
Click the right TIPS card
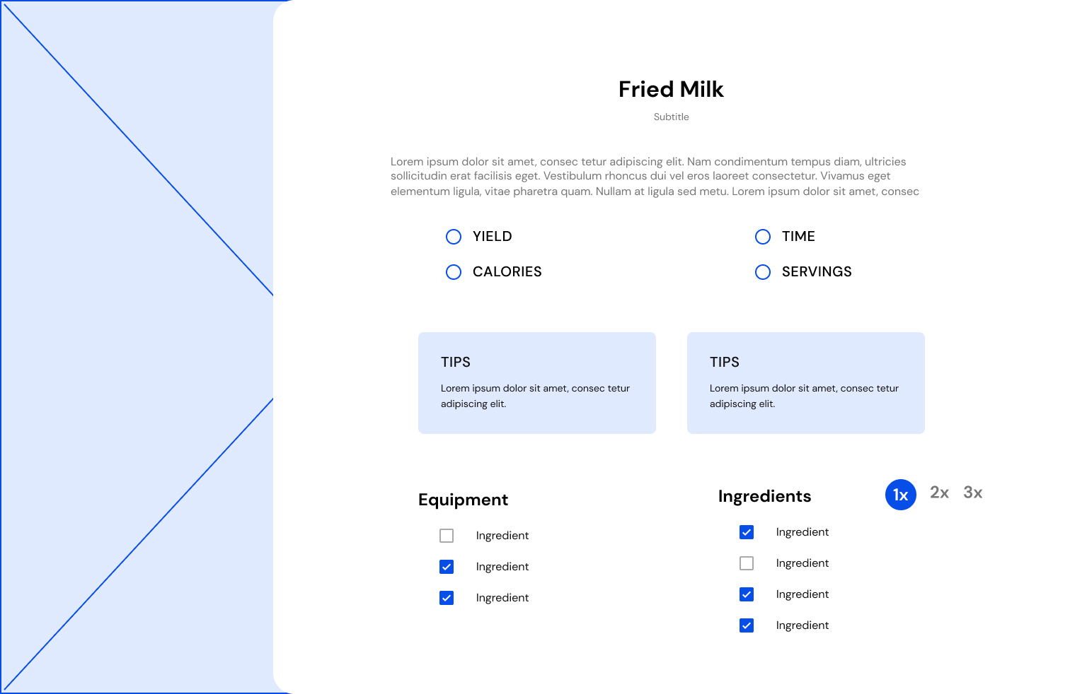pos(805,382)
